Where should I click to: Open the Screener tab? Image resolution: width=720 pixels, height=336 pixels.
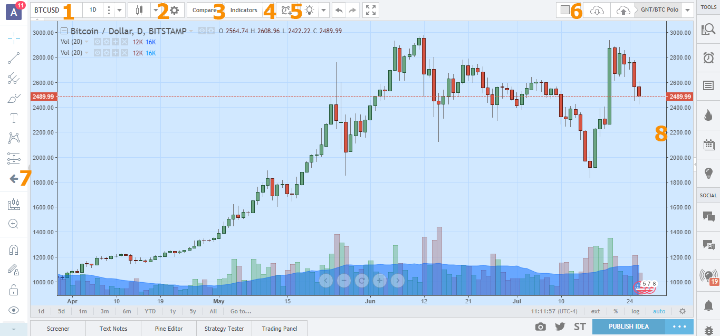point(58,328)
